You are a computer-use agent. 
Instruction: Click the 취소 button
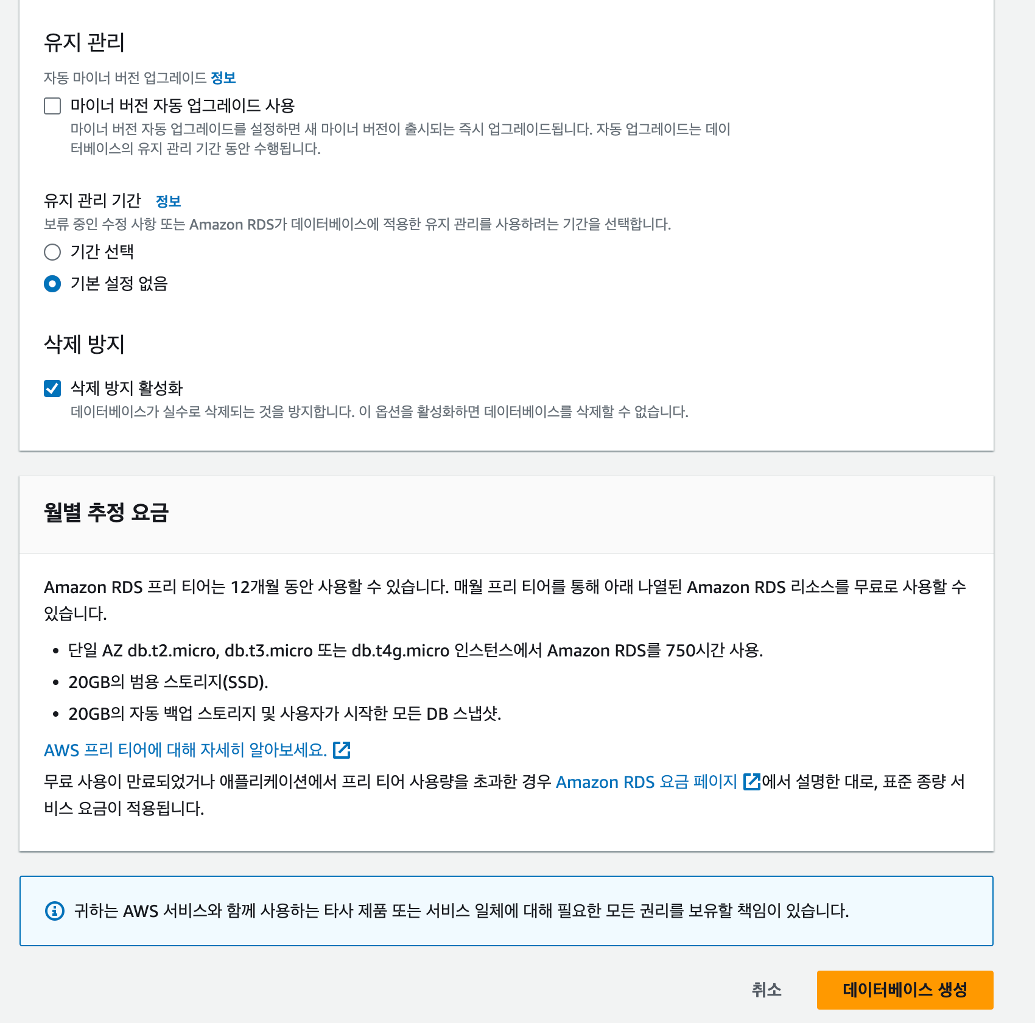click(x=767, y=990)
